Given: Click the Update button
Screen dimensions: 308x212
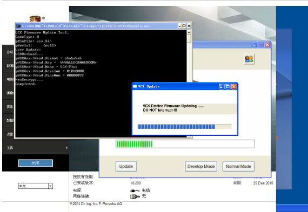Looking at the screenshot, I should click(x=126, y=166).
